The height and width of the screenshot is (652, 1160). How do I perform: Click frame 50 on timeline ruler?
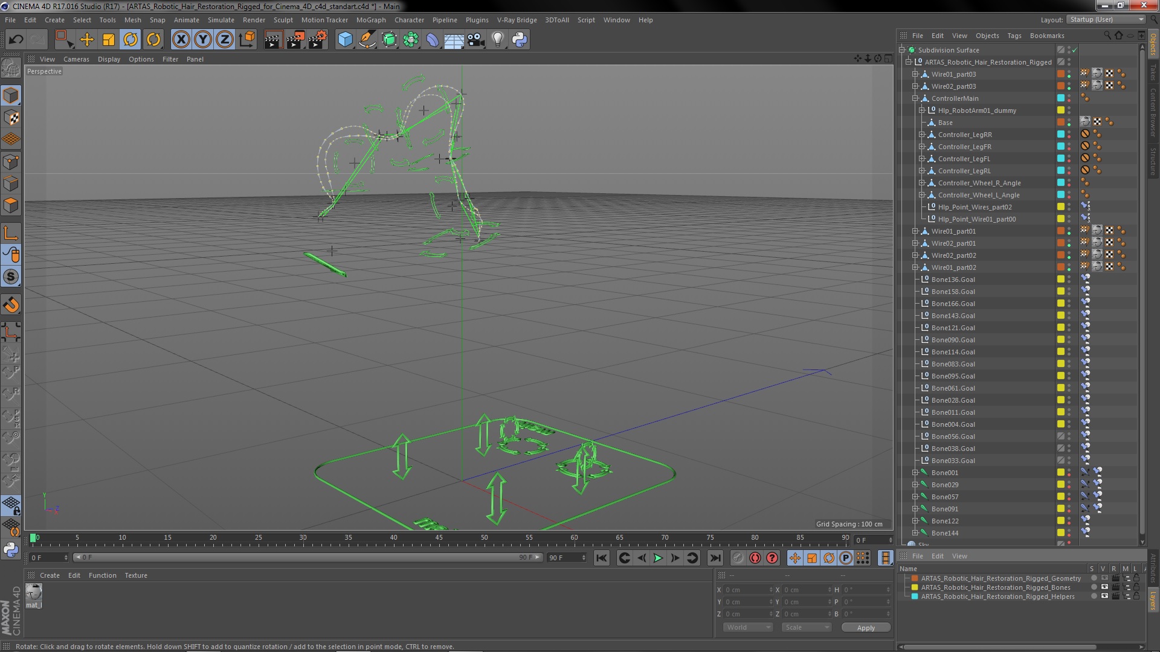(484, 538)
